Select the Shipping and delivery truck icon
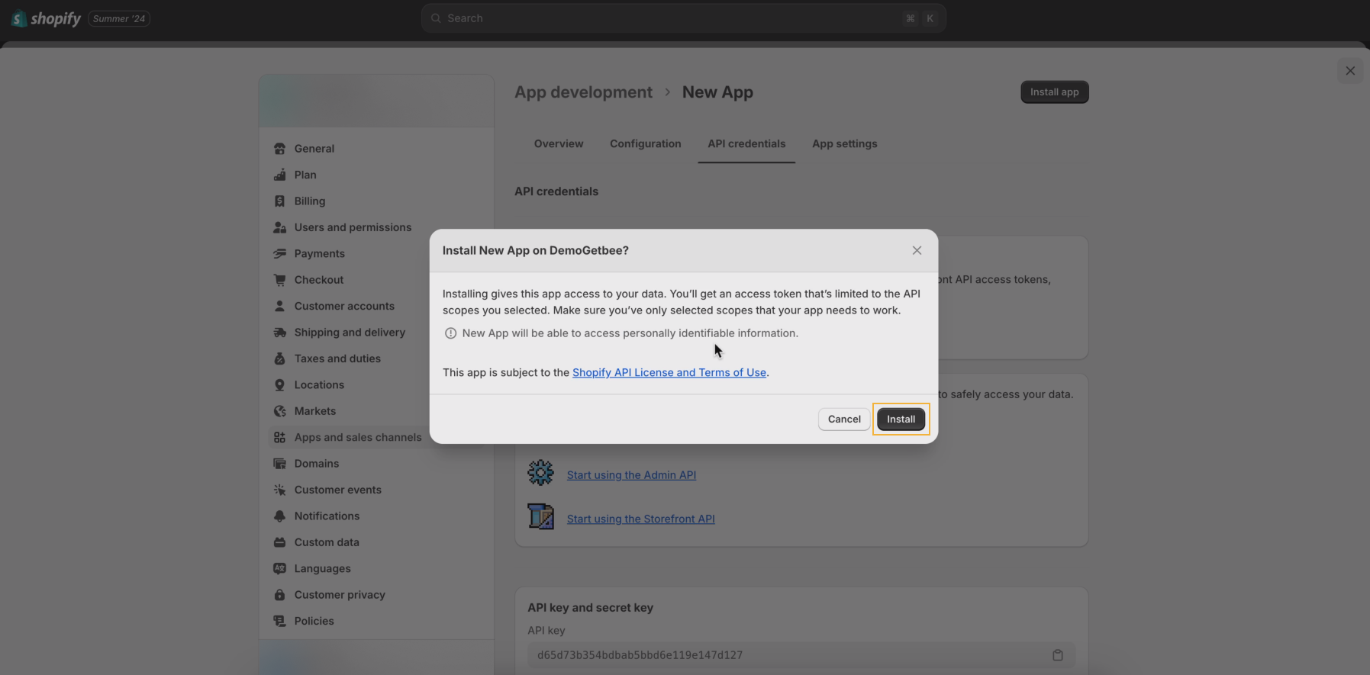The height and width of the screenshot is (675, 1370). (279, 333)
